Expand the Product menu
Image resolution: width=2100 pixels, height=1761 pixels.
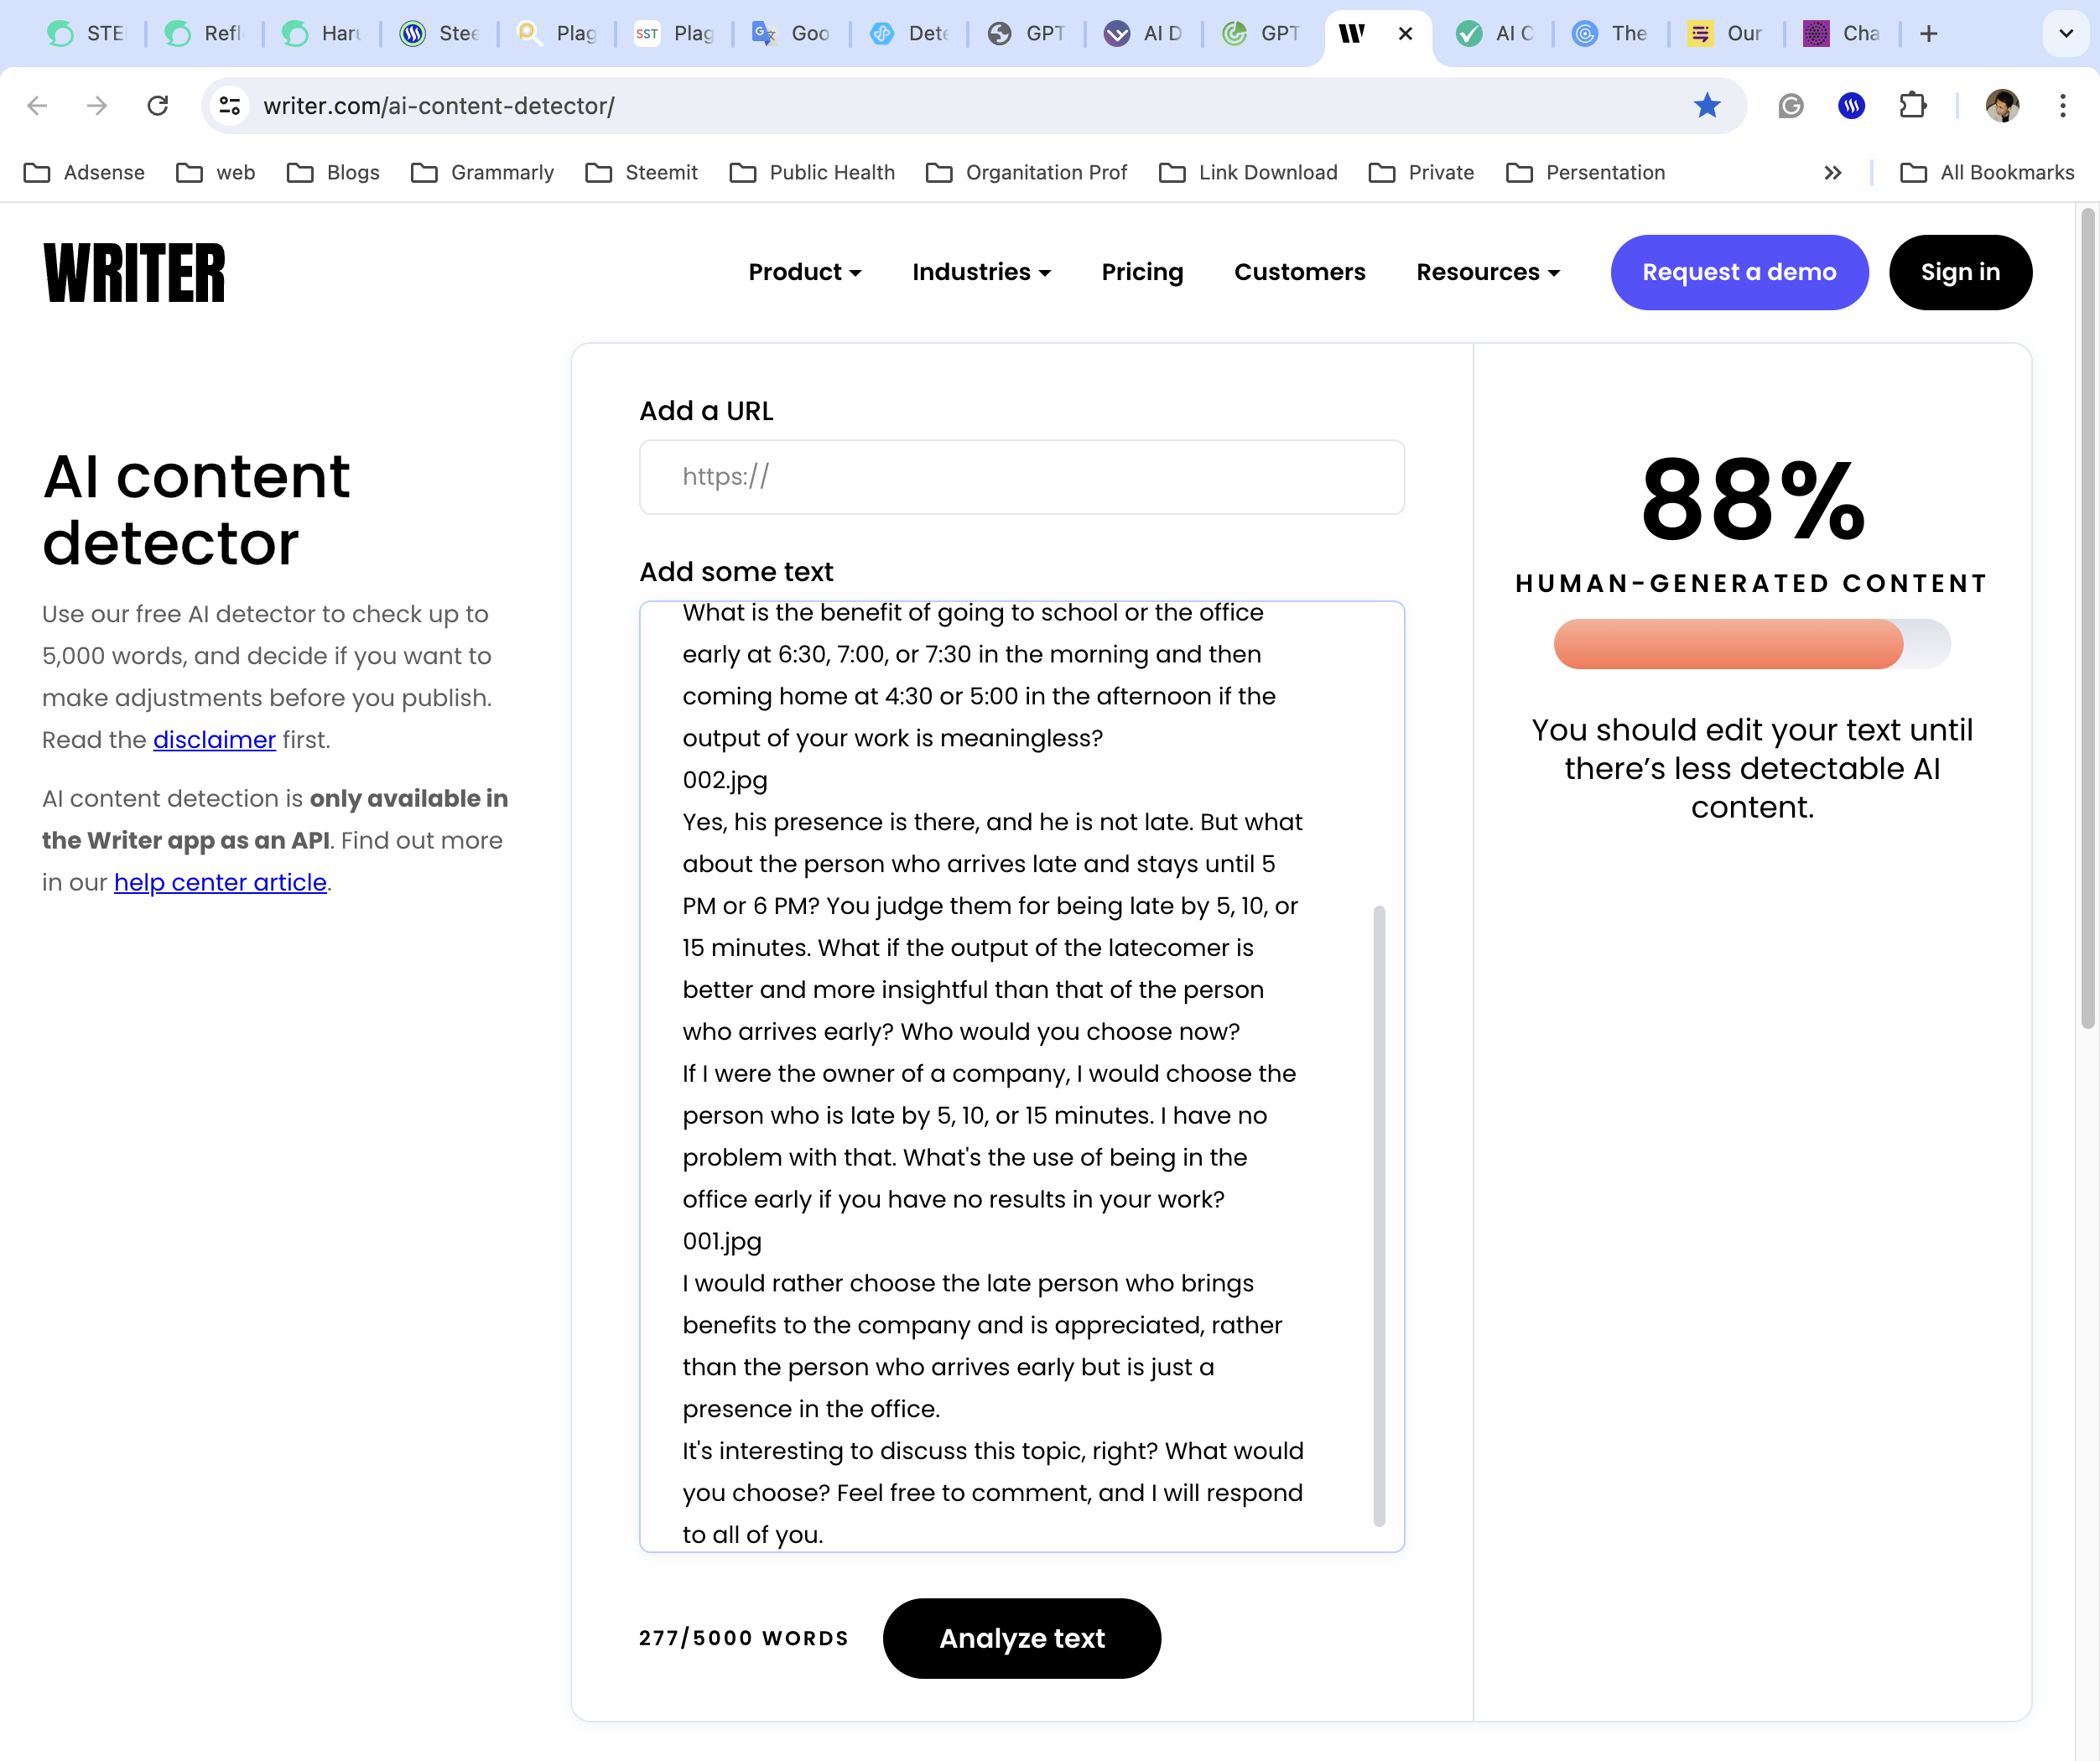tap(805, 272)
